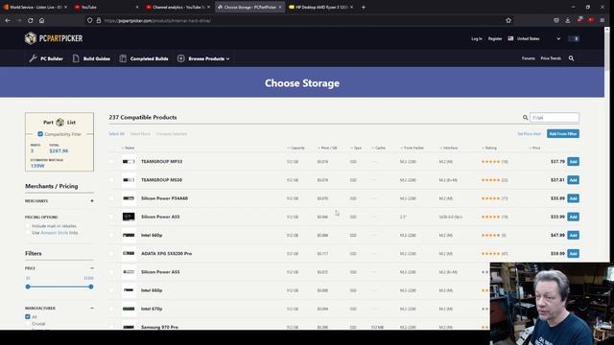Click the Log In link
The width and height of the screenshot is (614, 345).
[477, 38]
